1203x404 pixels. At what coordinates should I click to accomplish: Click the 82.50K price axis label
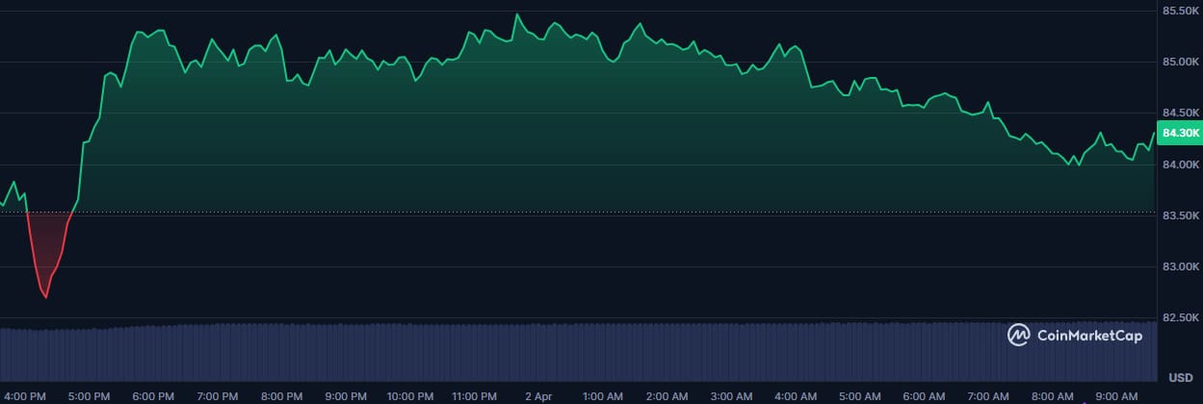click(1180, 317)
